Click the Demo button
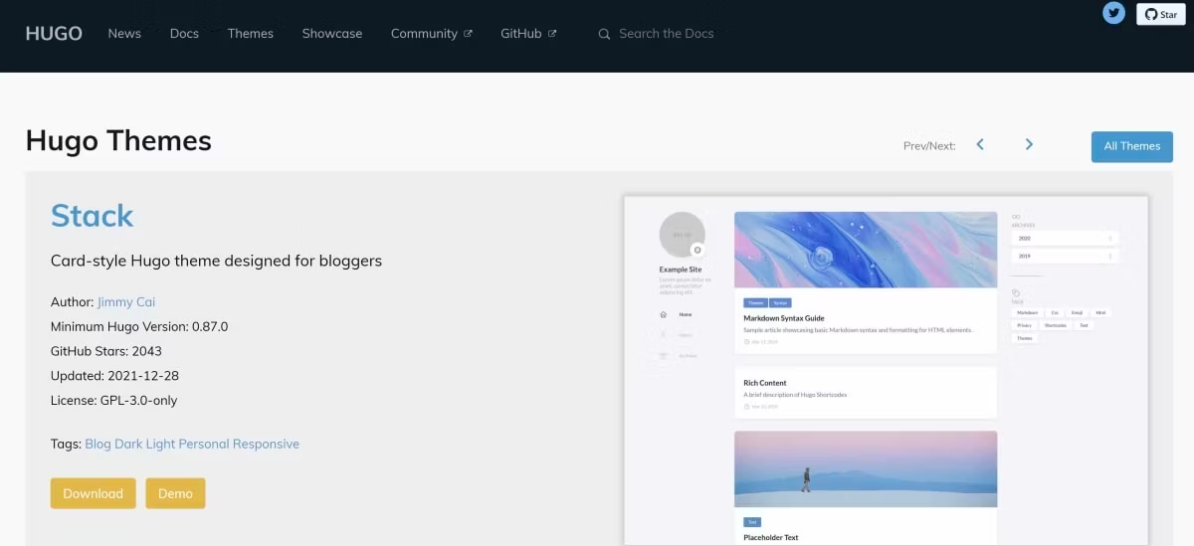The width and height of the screenshot is (1194, 546). click(175, 493)
